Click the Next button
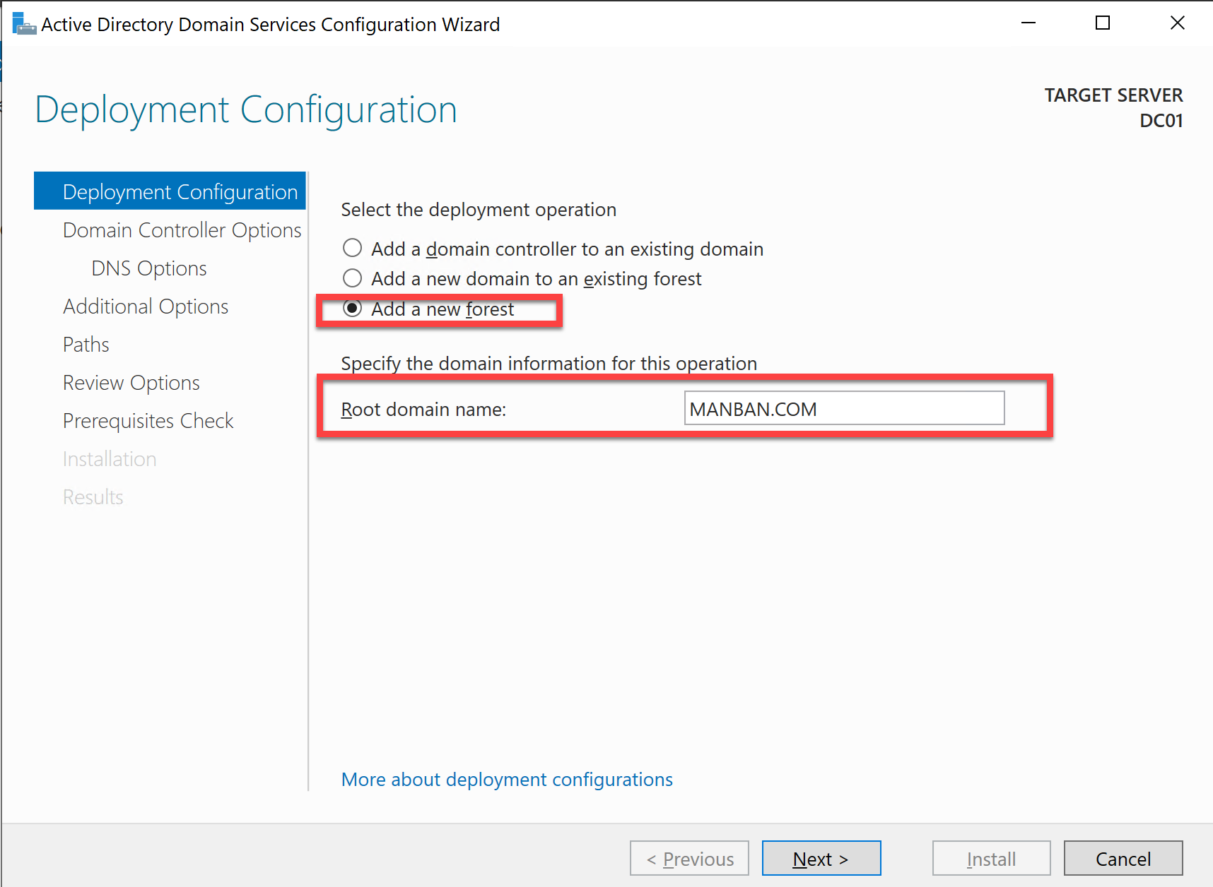This screenshot has width=1213, height=887. tap(821, 858)
